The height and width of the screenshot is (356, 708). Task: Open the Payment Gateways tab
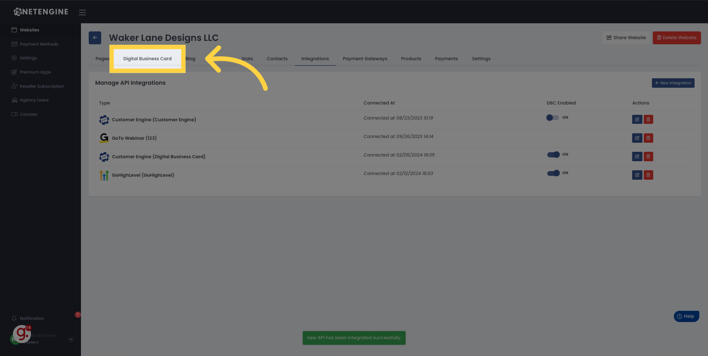(x=365, y=58)
